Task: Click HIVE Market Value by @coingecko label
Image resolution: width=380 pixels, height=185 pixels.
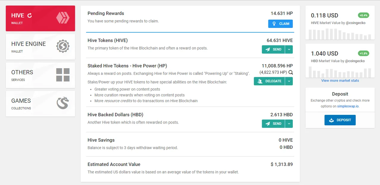Action: (x=338, y=23)
